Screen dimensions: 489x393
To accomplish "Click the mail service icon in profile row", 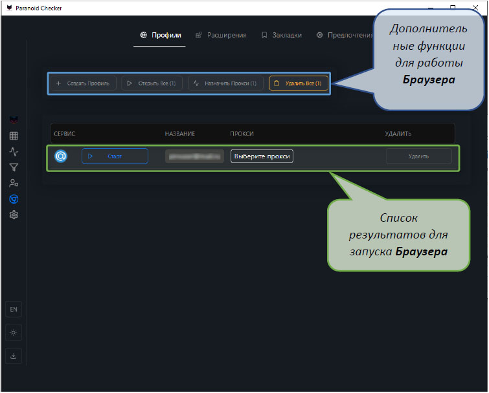I will tap(61, 156).
